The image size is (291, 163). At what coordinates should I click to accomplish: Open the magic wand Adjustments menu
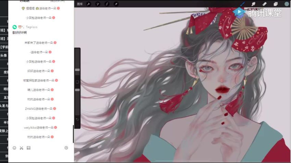click(98, 4)
